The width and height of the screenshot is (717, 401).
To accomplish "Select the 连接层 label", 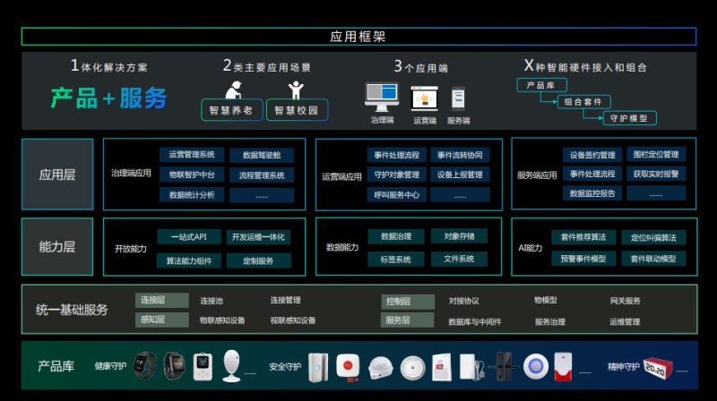I will coord(162,301).
